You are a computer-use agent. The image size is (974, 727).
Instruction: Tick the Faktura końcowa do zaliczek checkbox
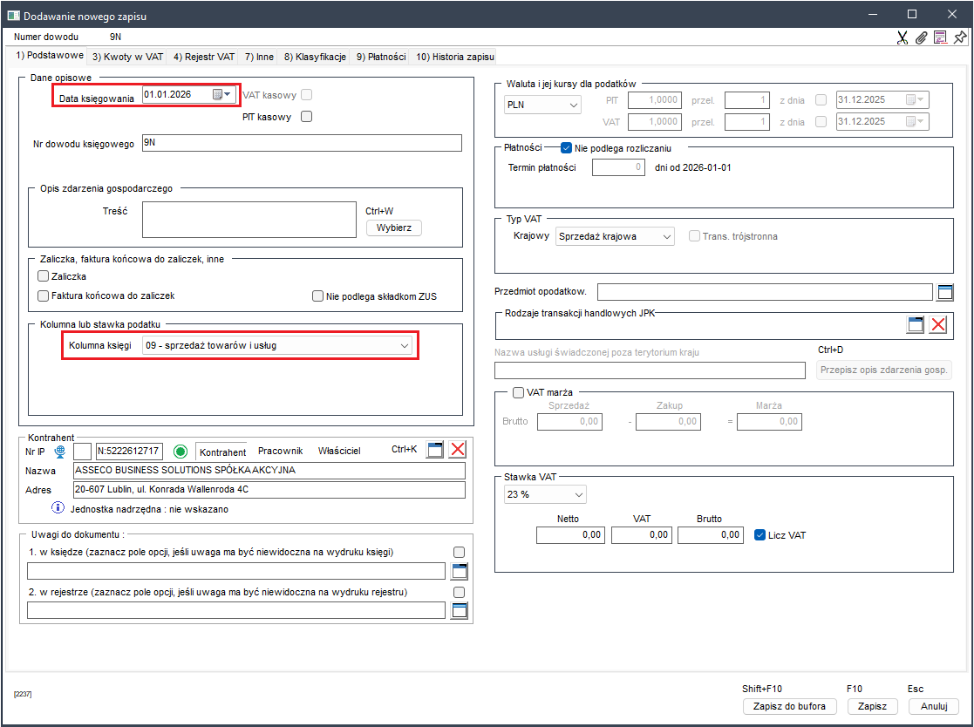43,296
